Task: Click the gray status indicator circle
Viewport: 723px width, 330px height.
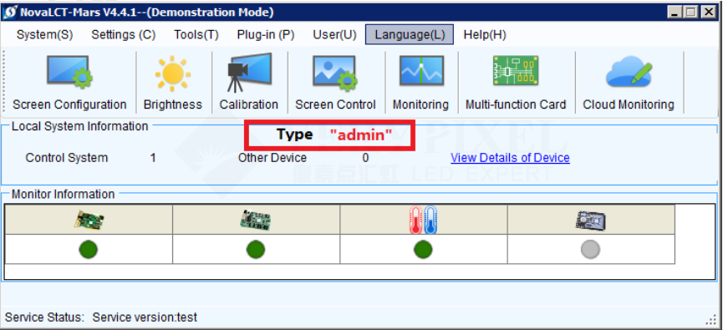Action: click(591, 249)
